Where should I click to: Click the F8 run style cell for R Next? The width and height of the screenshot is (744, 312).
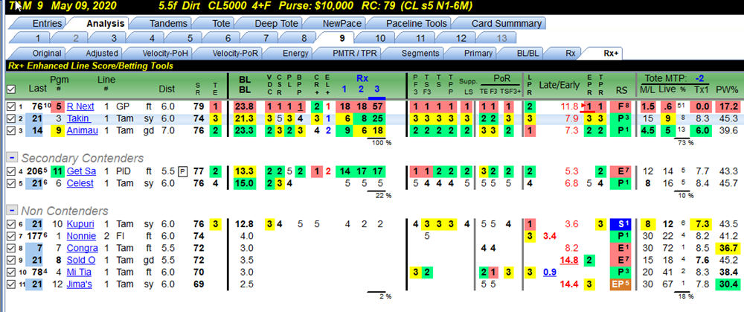[x=621, y=106]
